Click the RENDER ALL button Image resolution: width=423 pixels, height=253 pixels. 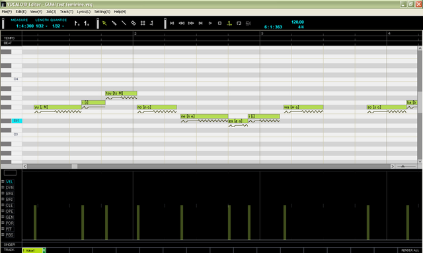coord(410,250)
